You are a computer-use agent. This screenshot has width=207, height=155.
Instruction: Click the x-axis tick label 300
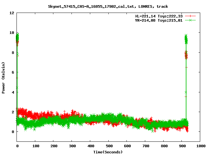click(72, 146)
